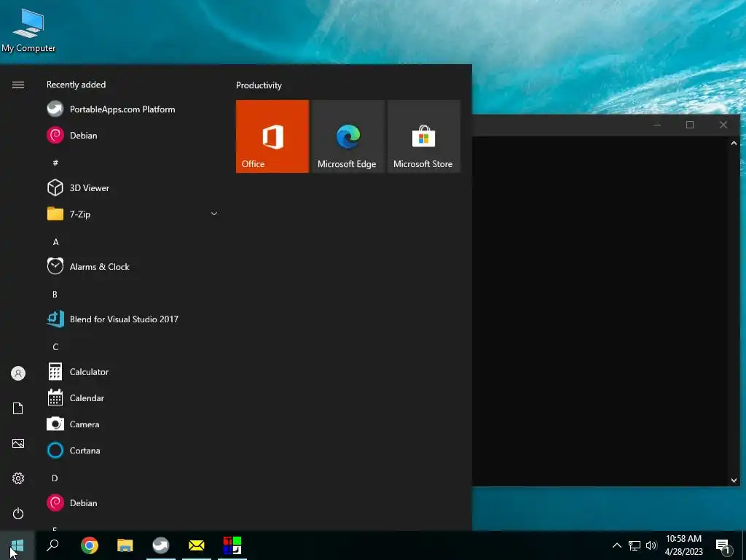Minimize the background window
Screen dimensions: 746x560
point(657,125)
